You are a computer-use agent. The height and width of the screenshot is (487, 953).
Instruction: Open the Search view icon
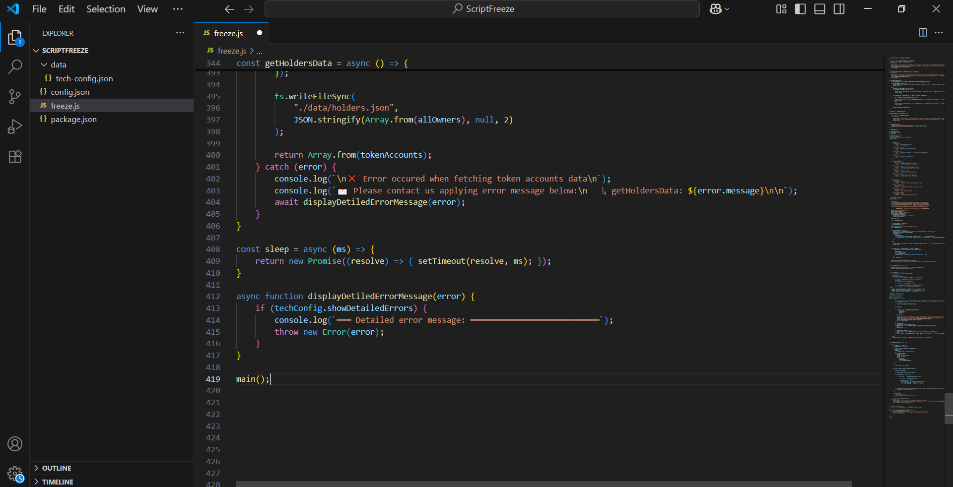pyautogui.click(x=15, y=66)
